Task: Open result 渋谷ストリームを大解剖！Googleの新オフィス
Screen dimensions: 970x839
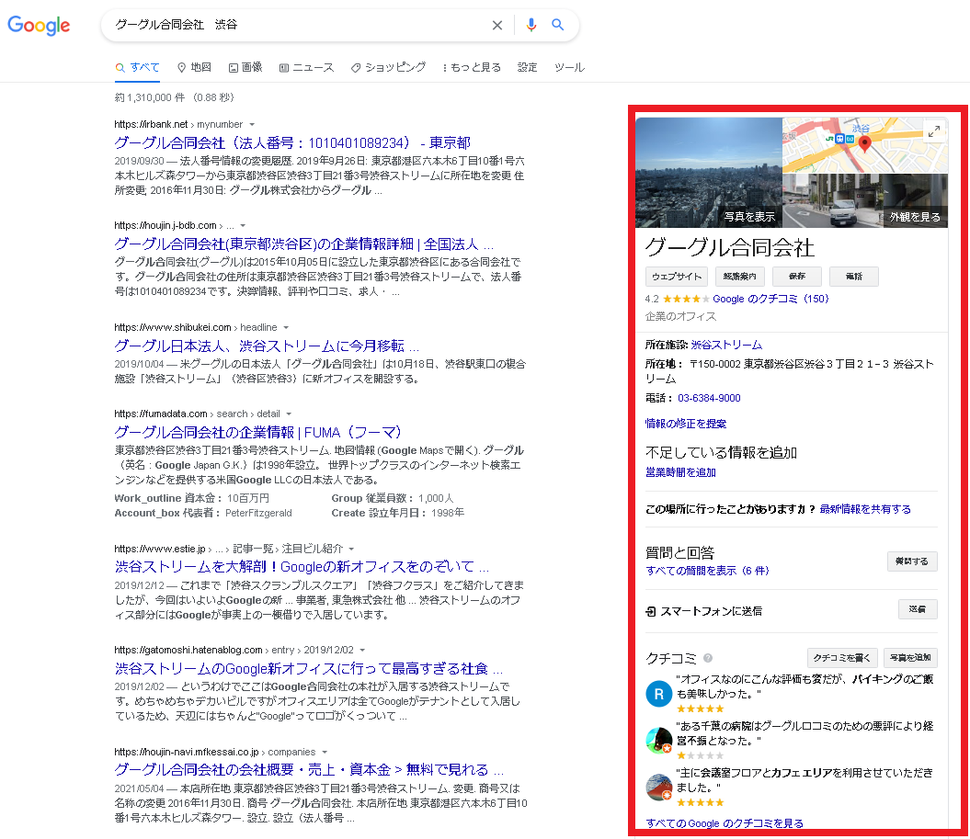Action: tap(302, 567)
